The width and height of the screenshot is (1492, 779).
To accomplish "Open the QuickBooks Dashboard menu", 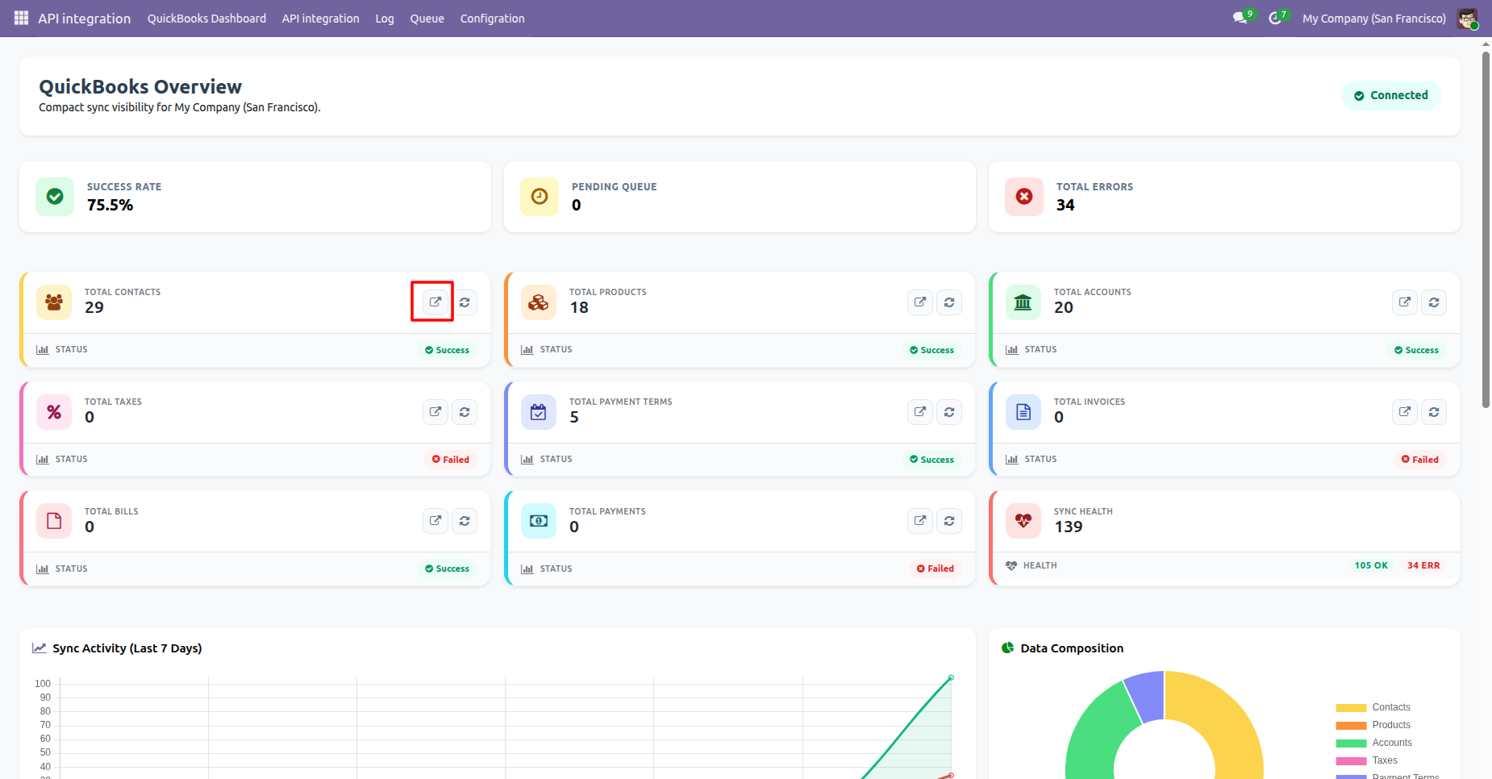I will 206,19.
